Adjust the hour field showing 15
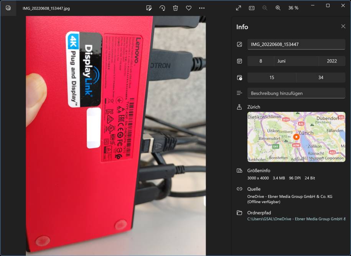The height and width of the screenshot is (256, 351). [272, 77]
